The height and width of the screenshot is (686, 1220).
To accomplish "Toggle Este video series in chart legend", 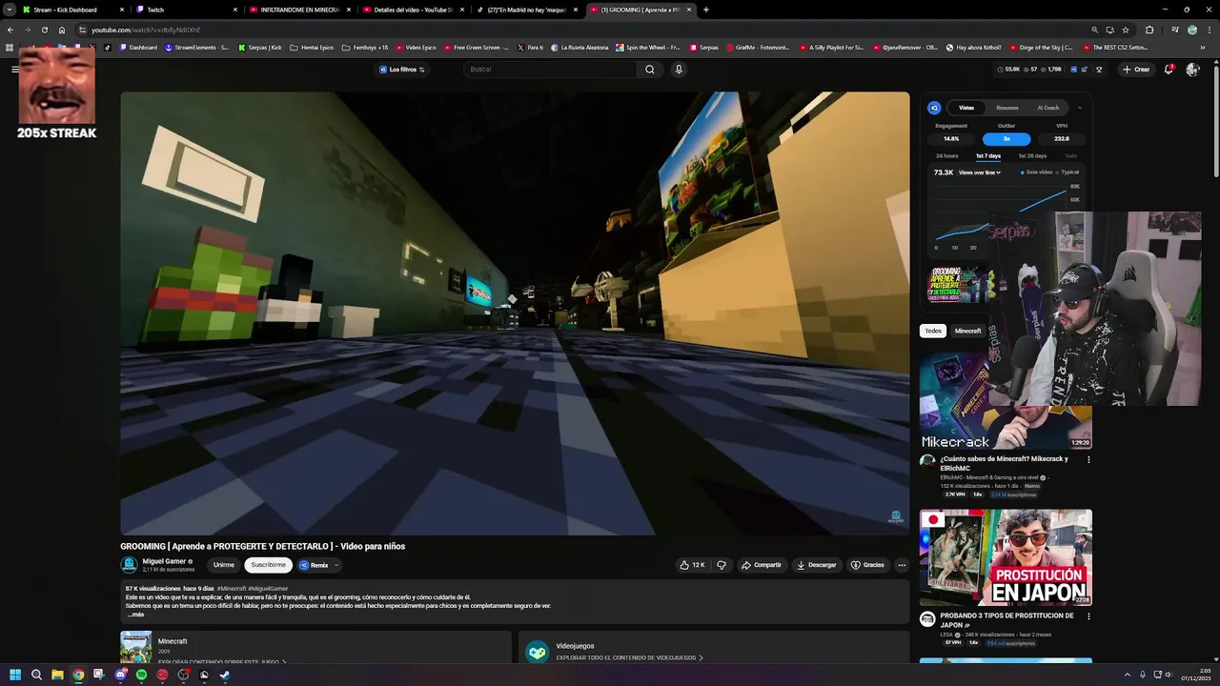I will pos(1036,172).
